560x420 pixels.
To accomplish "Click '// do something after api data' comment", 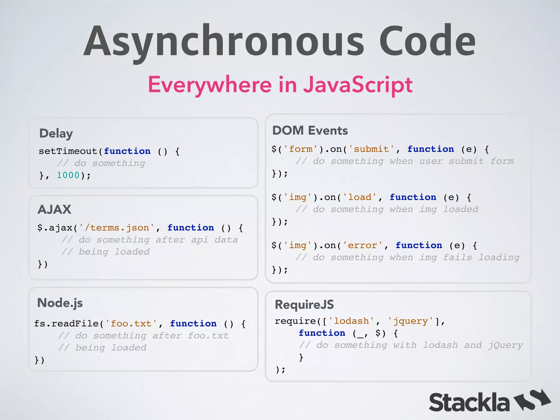I will tap(150, 240).
